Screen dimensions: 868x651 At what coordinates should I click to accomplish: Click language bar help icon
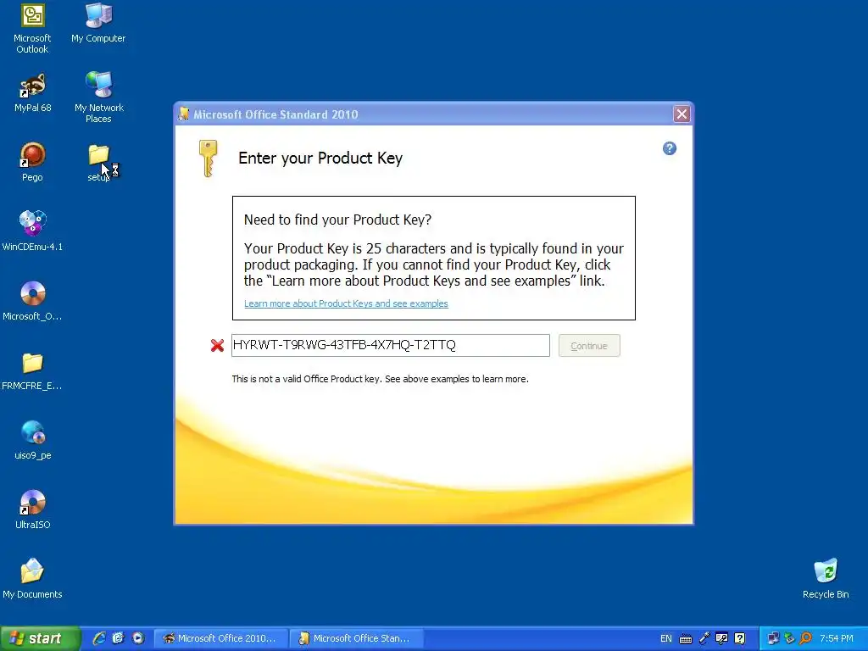[739, 639]
